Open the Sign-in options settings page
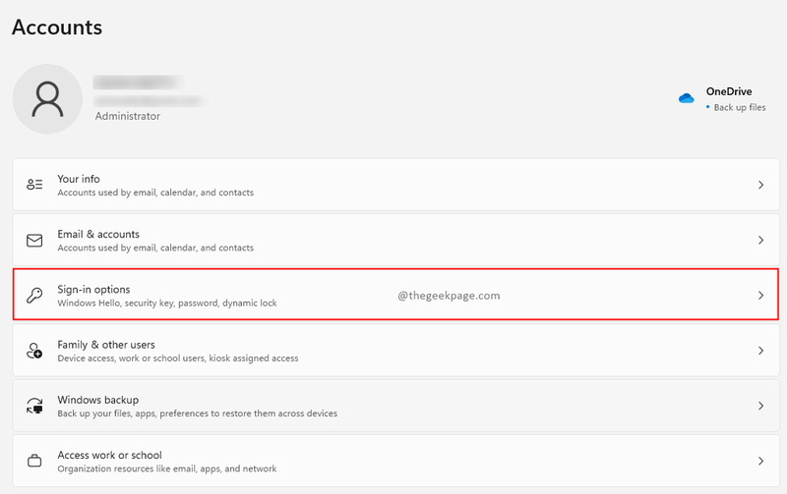This screenshot has height=494, width=787. tap(396, 295)
